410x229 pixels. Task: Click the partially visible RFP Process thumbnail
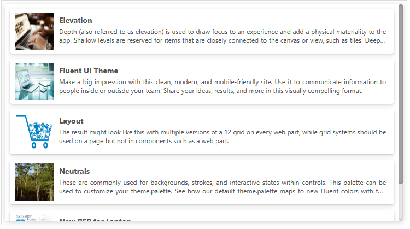[x=34, y=218]
